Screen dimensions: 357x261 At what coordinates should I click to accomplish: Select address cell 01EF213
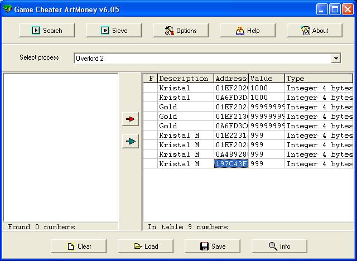(231, 116)
